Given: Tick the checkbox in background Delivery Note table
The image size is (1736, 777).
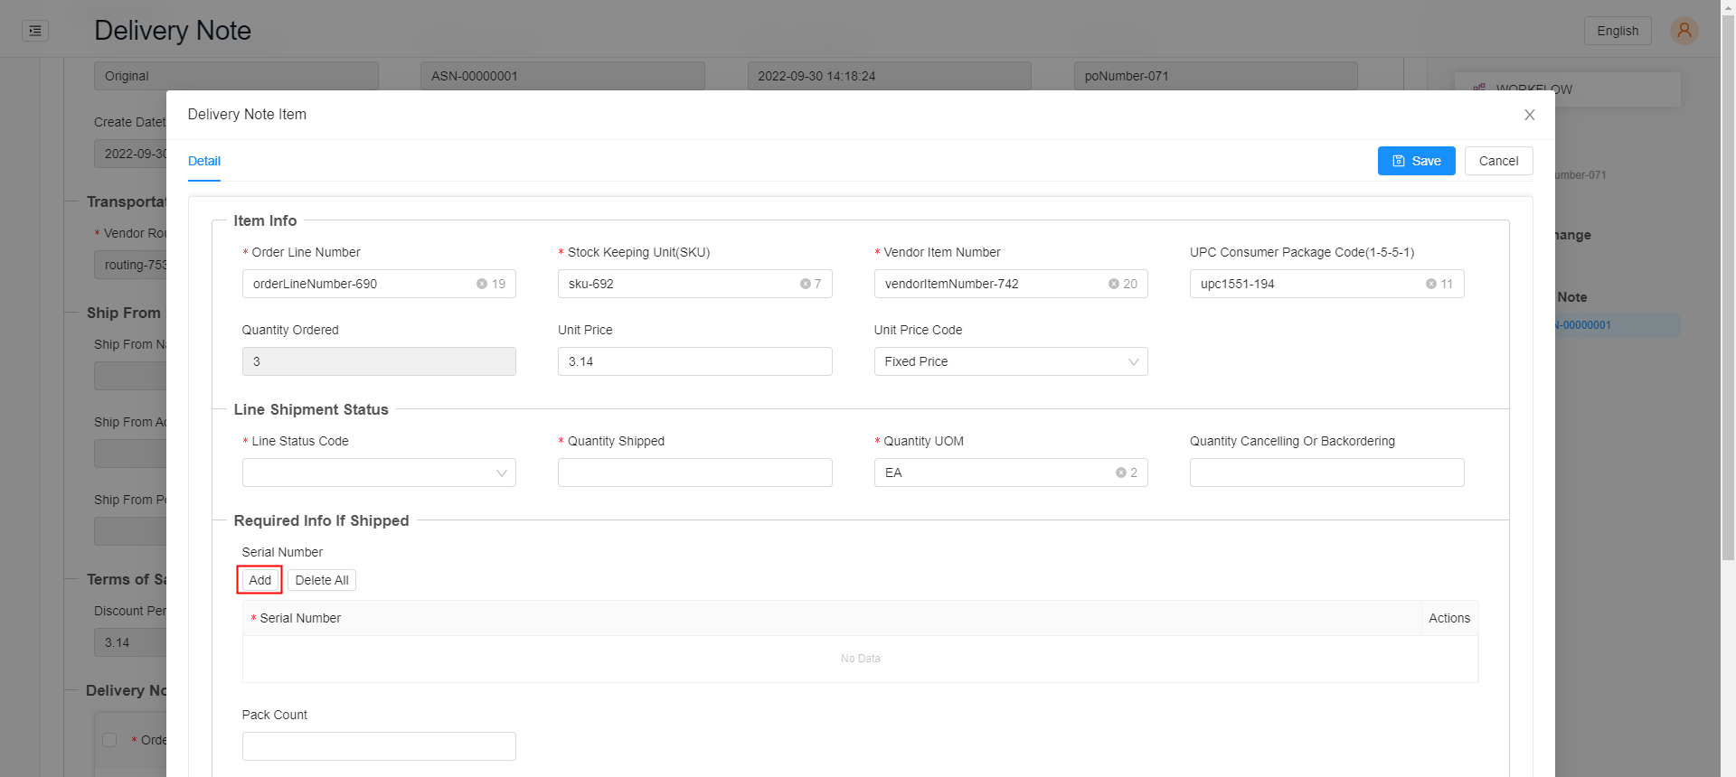Looking at the screenshot, I should pos(109,740).
